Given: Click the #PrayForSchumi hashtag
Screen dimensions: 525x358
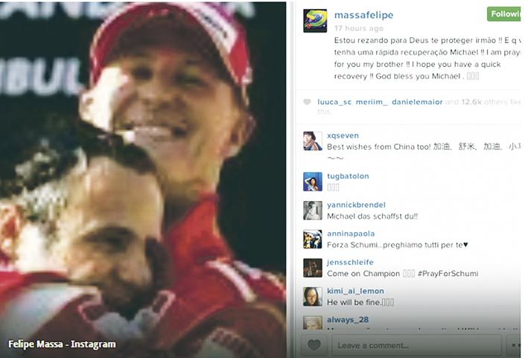Looking at the screenshot, I should (x=448, y=274).
